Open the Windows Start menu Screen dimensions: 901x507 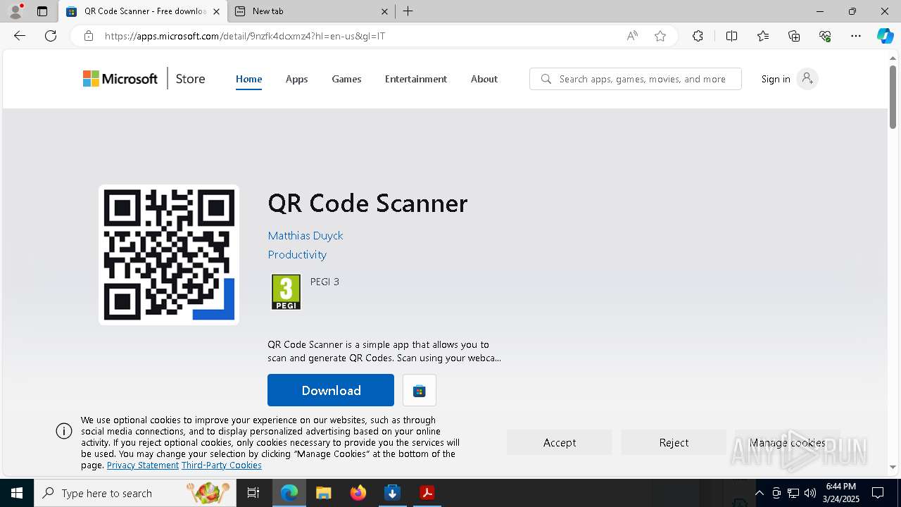(17, 493)
